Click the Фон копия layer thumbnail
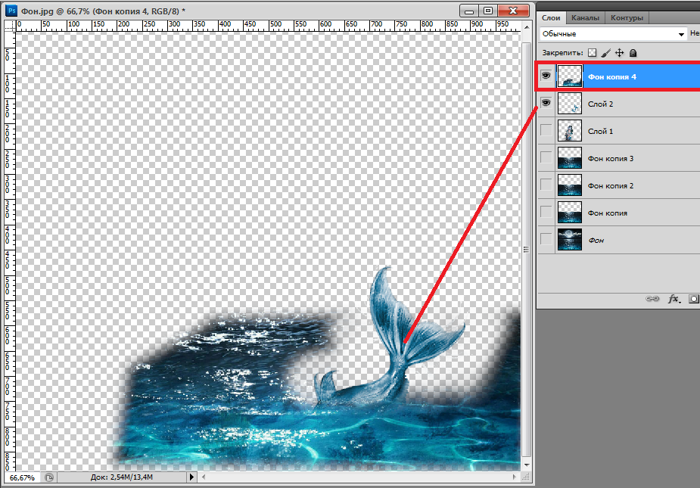Image resolution: width=700 pixels, height=488 pixels. coord(569,213)
